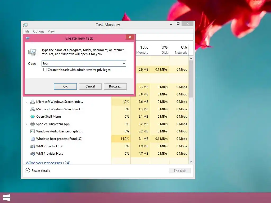271x203 pixels.
Task: Click the Windows host process Rundll32 icon
Action: point(33,139)
